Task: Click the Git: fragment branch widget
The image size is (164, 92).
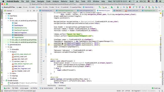Action: 136,91
